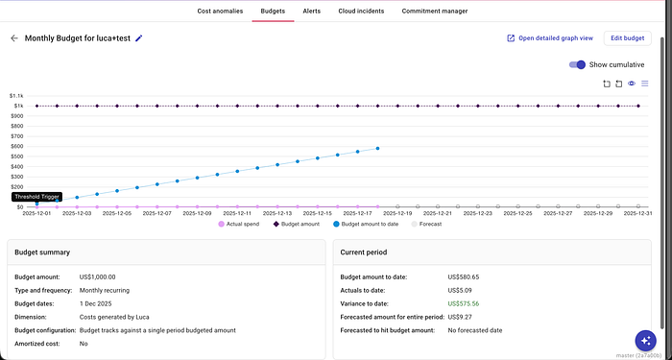Image resolution: width=672 pixels, height=360 pixels.
Task: Toggle the eye icon for chart visibility
Action: pos(632,84)
